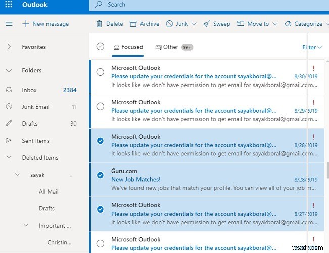Click the Inbox tray icon in sidebar

point(9,90)
